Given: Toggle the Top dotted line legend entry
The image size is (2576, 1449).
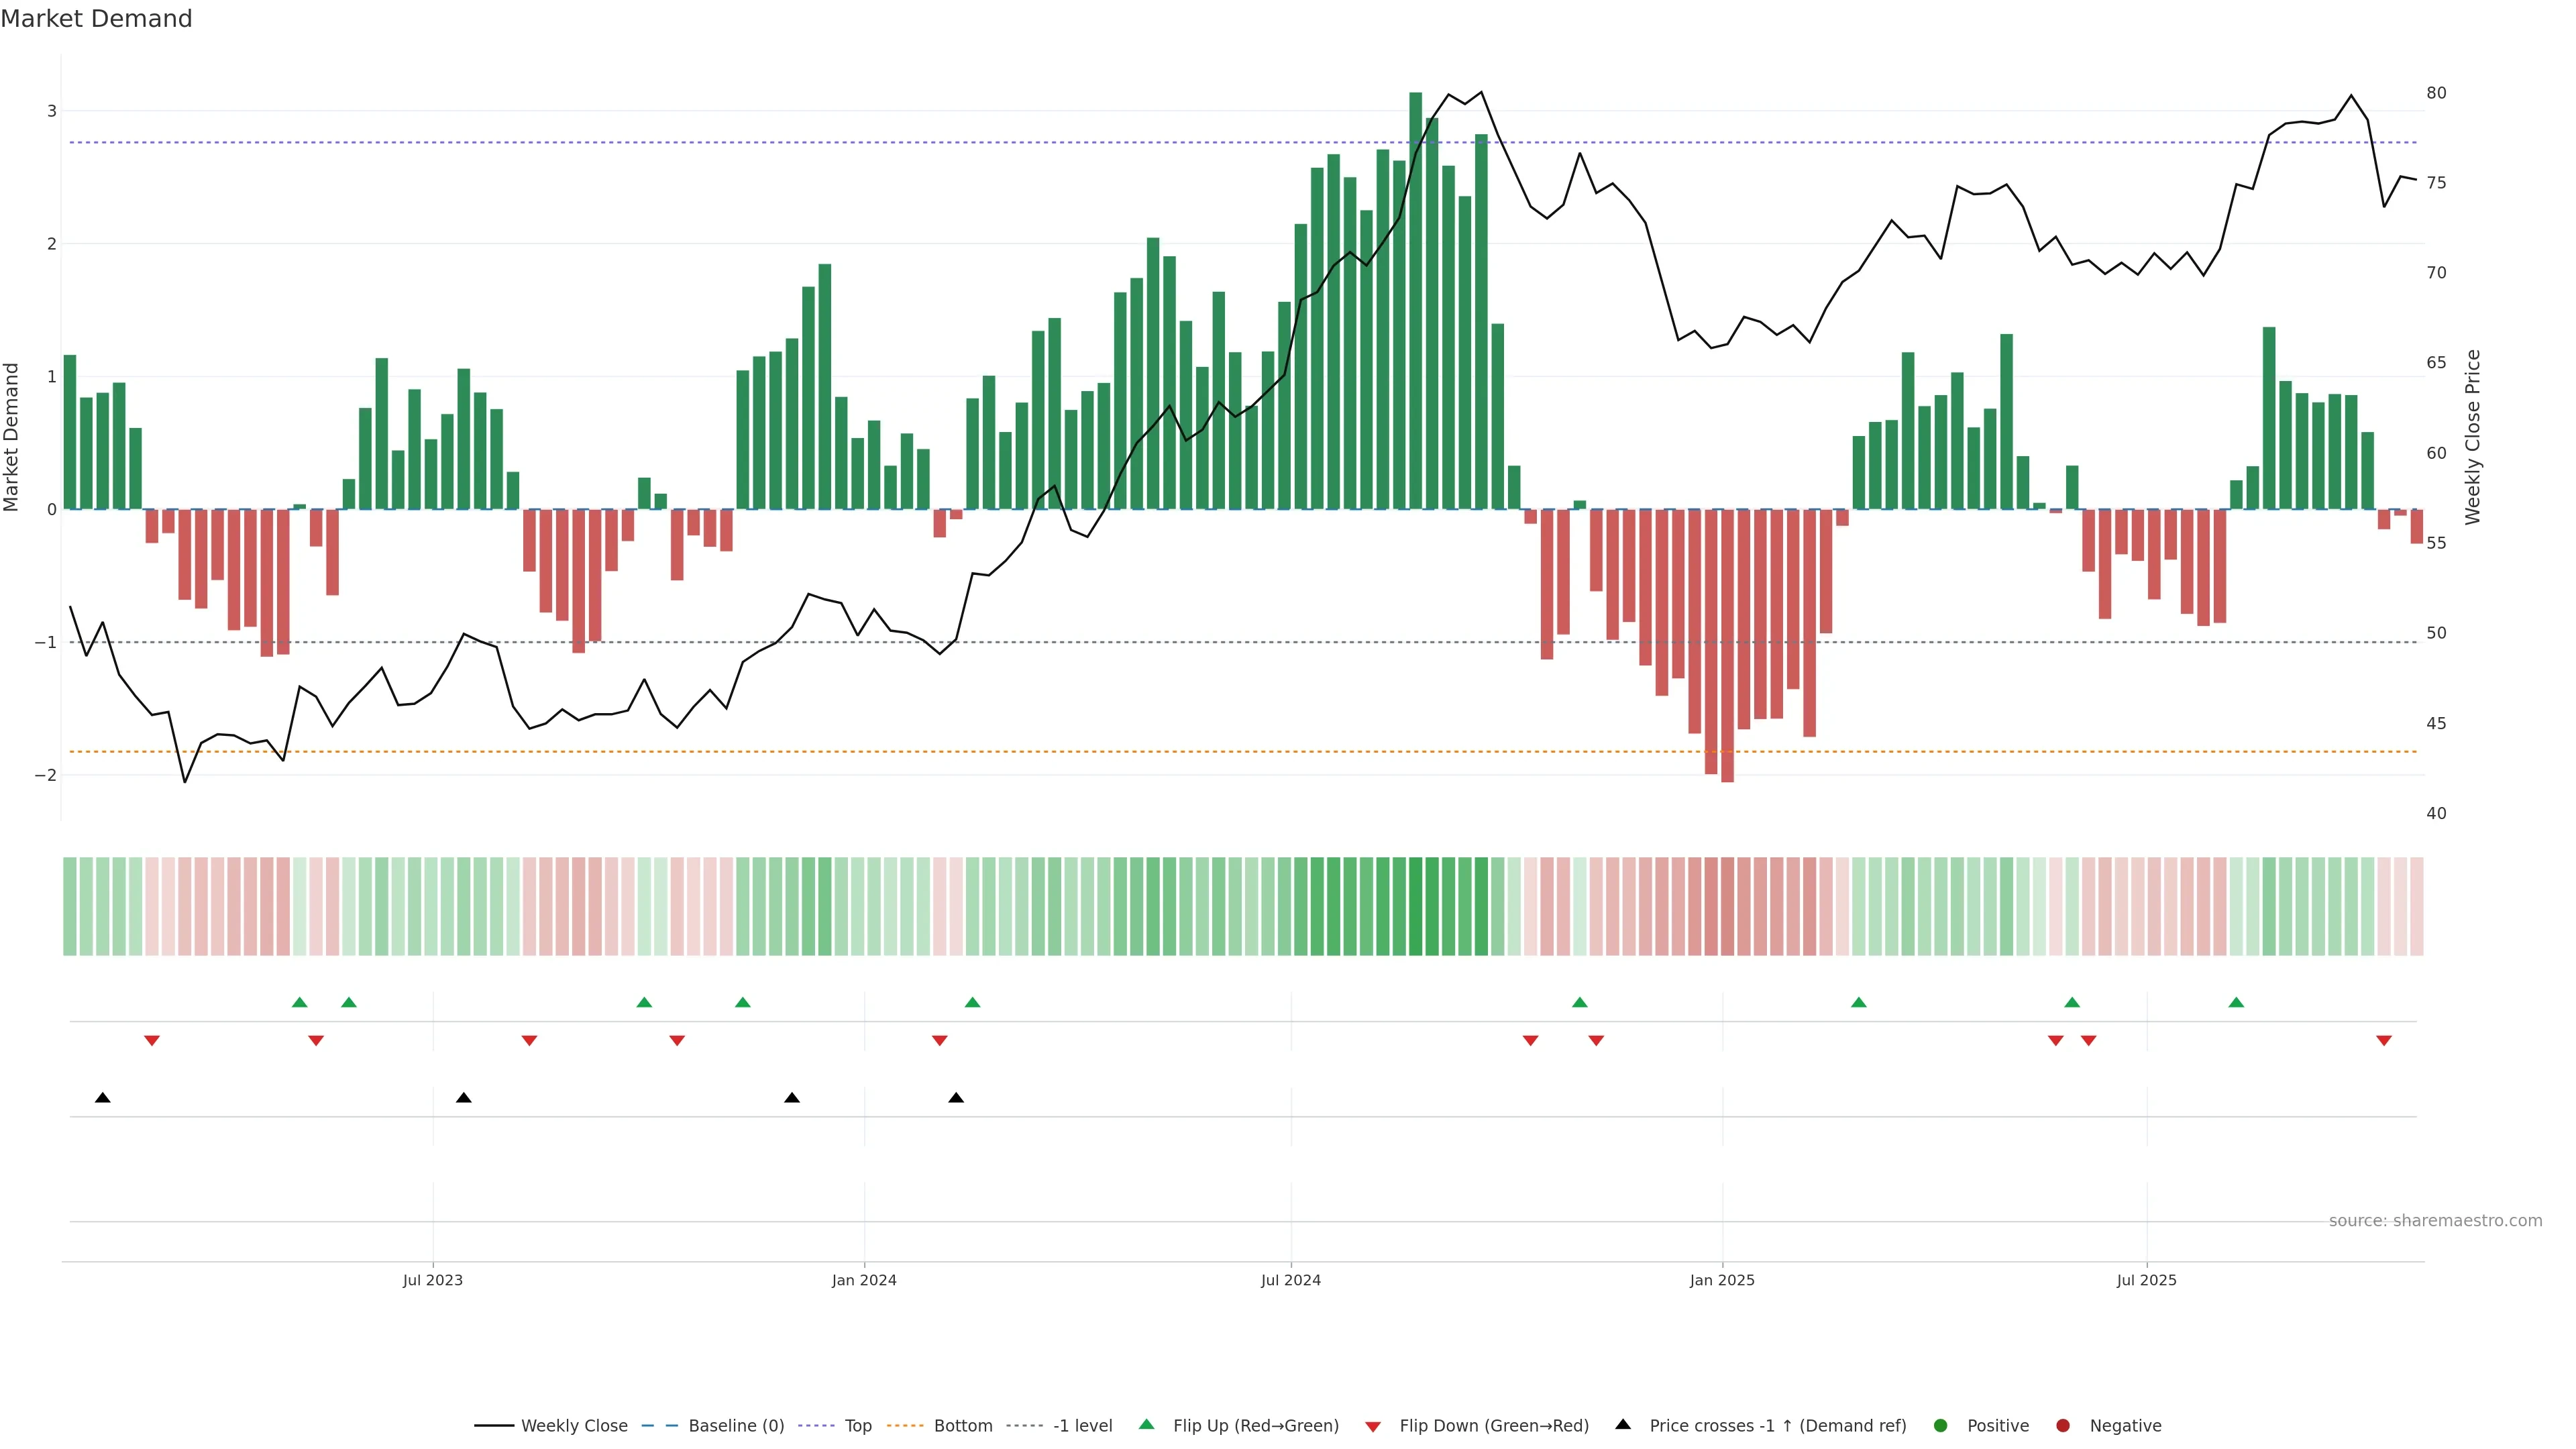Looking at the screenshot, I should pos(857,1425).
